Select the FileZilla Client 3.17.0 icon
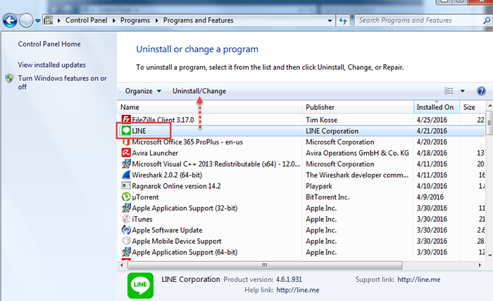The width and height of the screenshot is (493, 301). pos(126,120)
